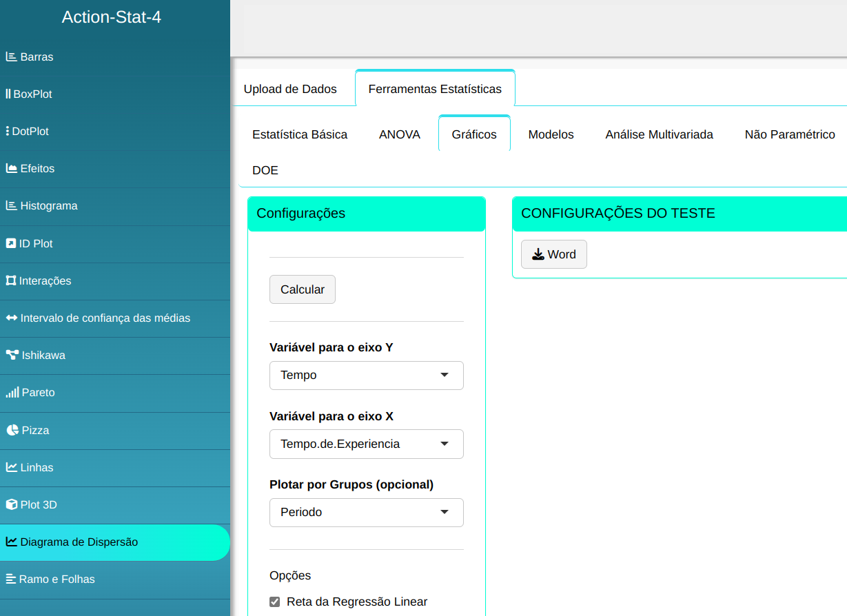
Task: Expand the Y axis variable dropdown
Action: (x=366, y=376)
